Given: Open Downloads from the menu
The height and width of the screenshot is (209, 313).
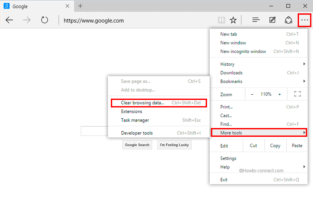Looking at the screenshot, I should click(259, 72).
